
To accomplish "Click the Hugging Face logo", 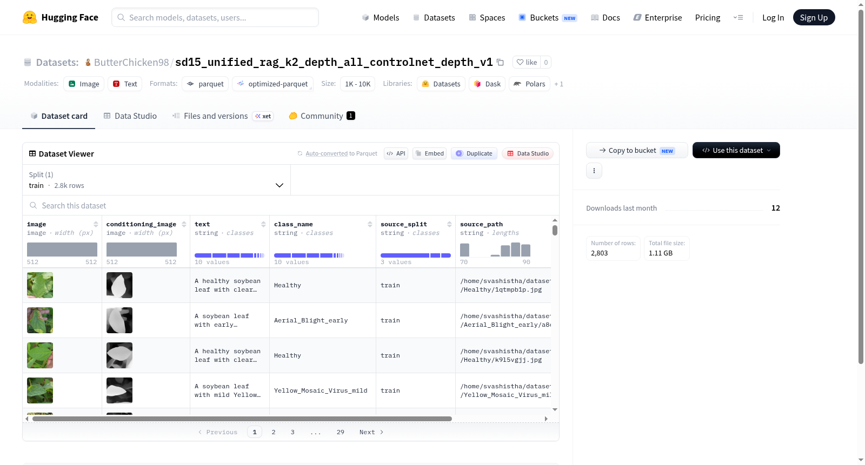I will point(60,17).
